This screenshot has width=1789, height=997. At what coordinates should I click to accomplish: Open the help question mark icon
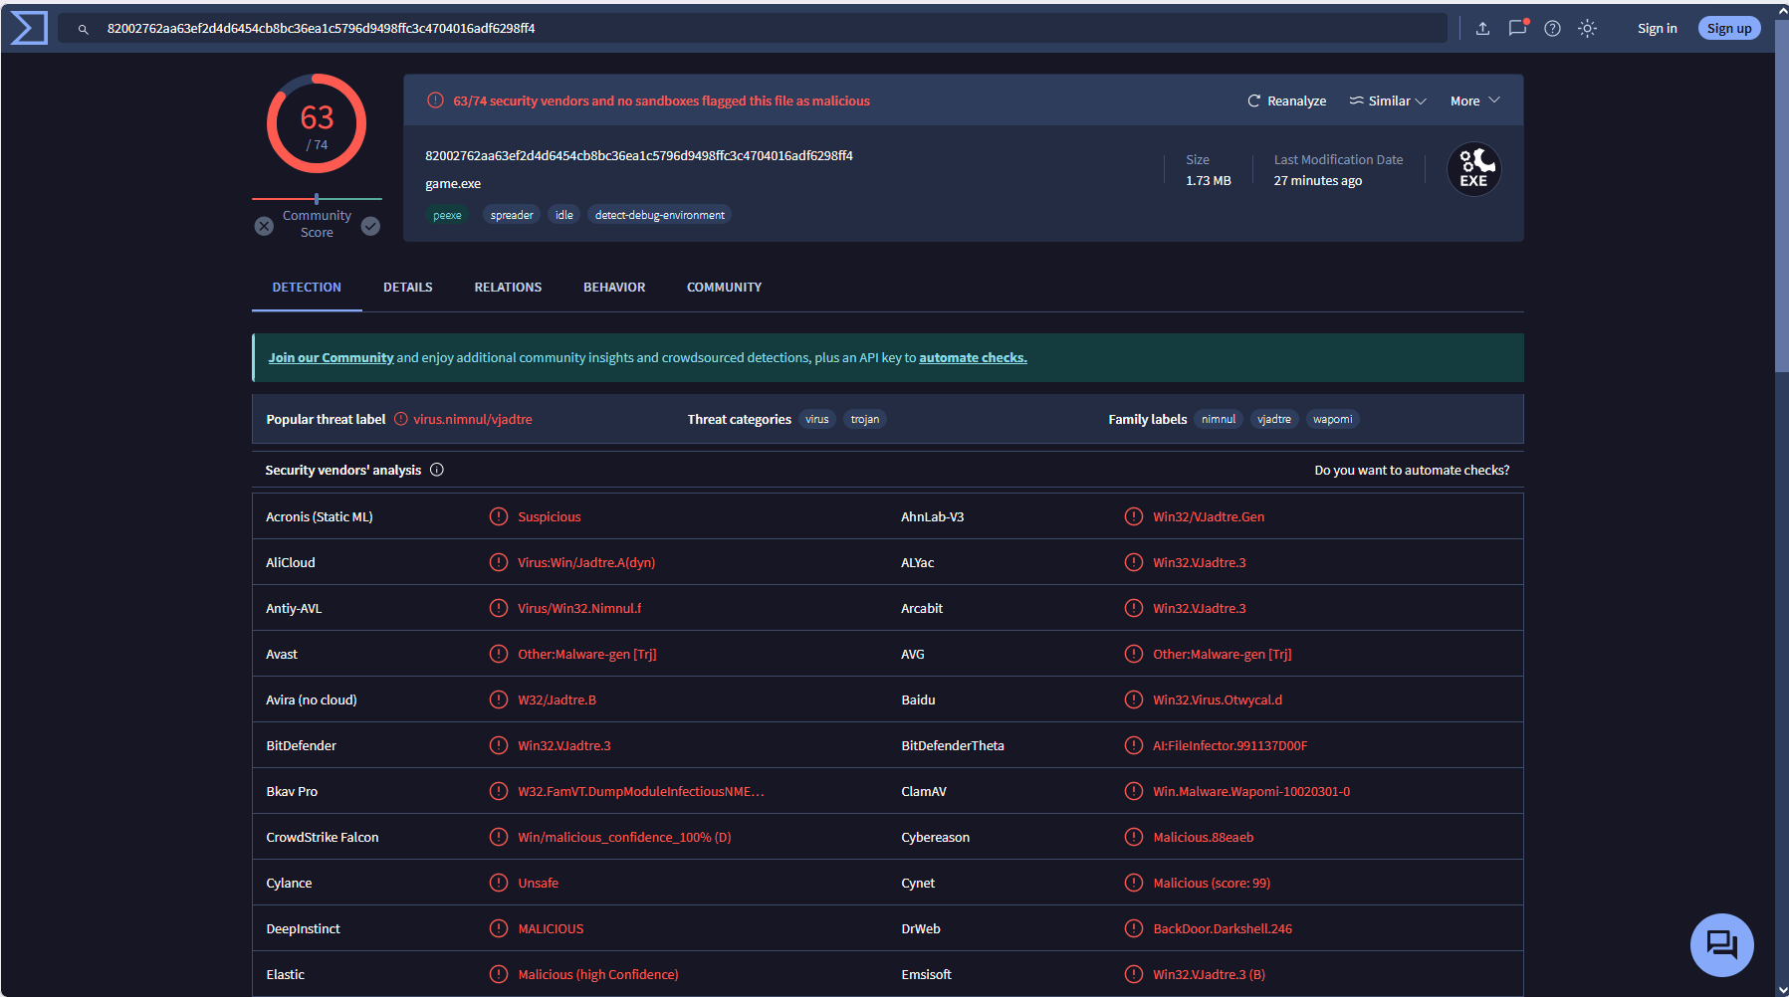1552,28
